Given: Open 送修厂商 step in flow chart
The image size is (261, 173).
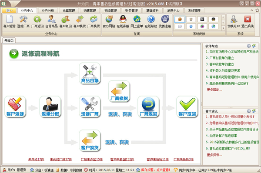Looking at the screenshot, I should (x=90, y=106).
